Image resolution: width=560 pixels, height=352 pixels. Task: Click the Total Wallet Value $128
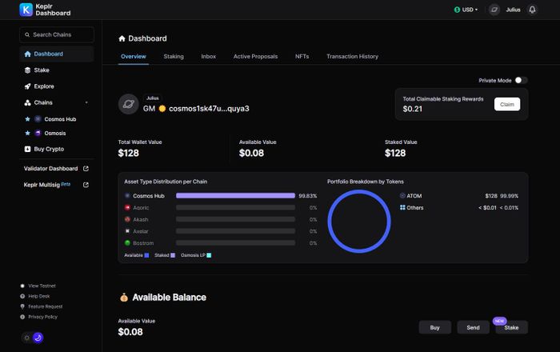[x=129, y=153]
